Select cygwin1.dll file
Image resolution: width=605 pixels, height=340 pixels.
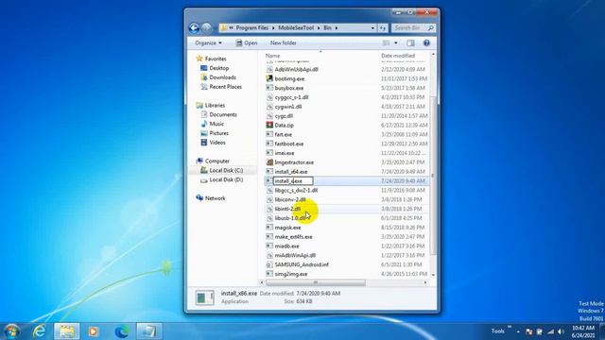point(288,107)
